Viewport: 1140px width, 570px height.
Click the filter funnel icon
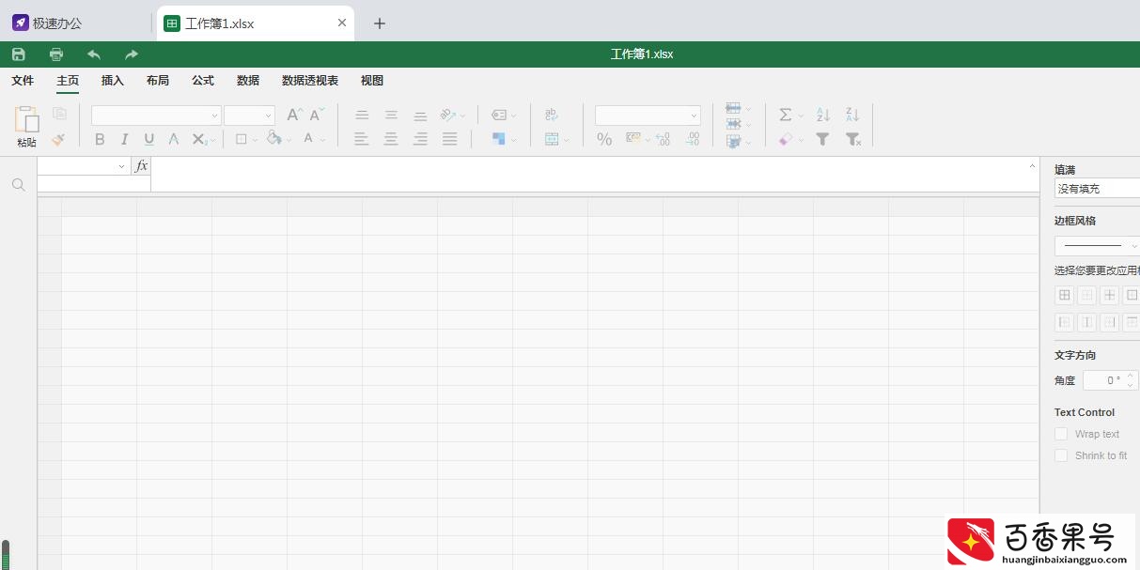(823, 139)
